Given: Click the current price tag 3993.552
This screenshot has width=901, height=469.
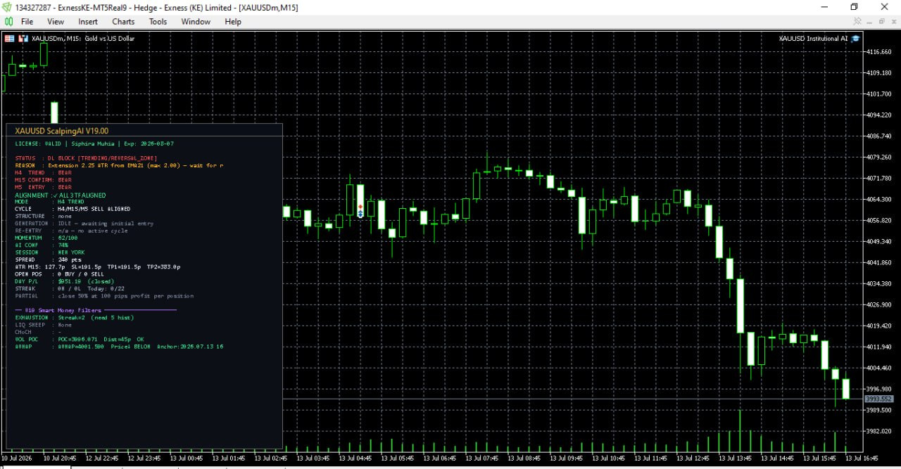Looking at the screenshot, I should point(878,399).
